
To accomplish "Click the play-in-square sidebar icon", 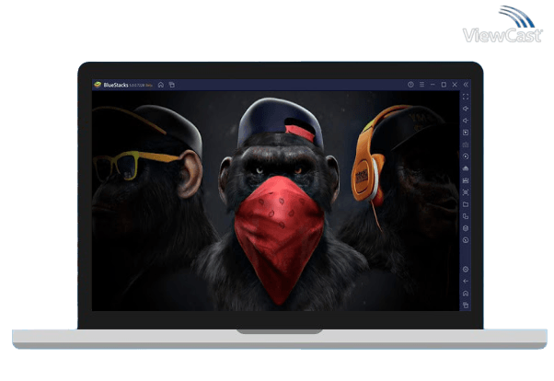I will pos(466,133).
